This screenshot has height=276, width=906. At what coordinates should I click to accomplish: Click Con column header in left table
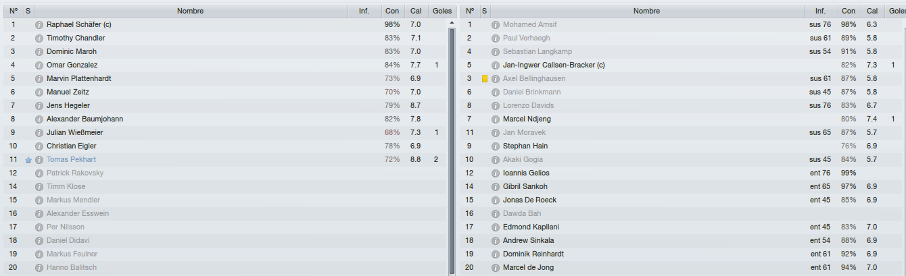coord(391,11)
